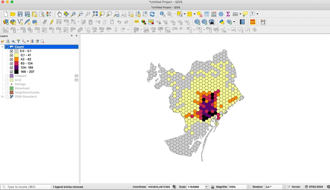The height and width of the screenshot is (190, 330).
Task: Toggle the scale lock padlock button
Action: [213, 187]
